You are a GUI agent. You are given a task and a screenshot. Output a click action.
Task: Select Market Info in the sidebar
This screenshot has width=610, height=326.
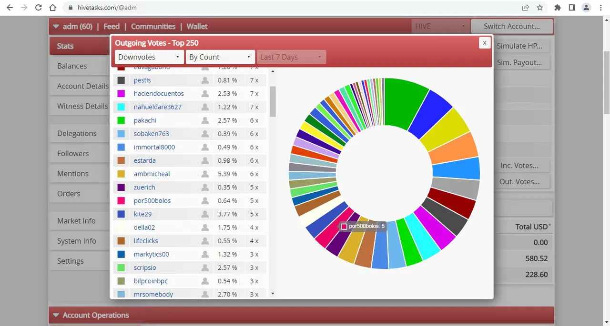pos(80,221)
